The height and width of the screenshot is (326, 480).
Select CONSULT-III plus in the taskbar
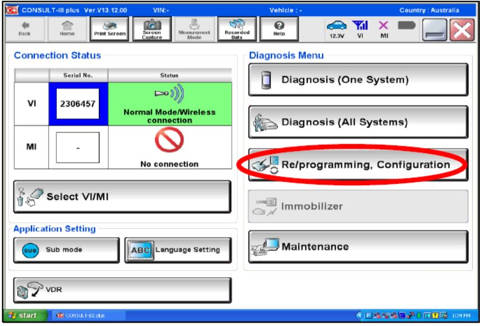coord(89,315)
